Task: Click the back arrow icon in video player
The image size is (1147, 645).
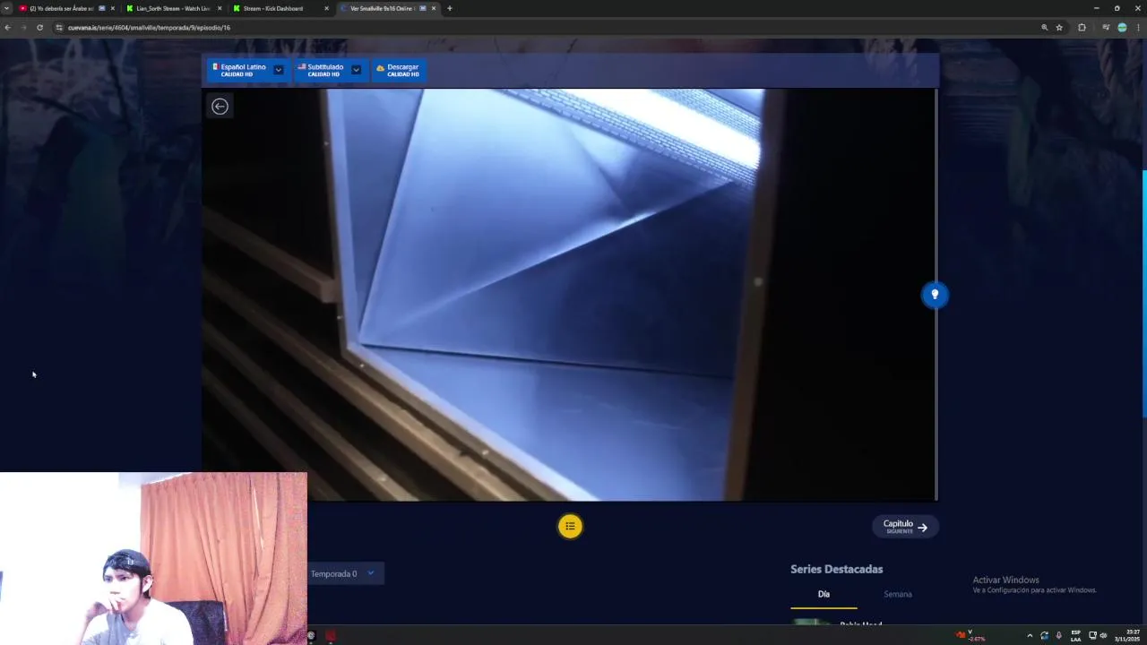Action: pos(220,107)
